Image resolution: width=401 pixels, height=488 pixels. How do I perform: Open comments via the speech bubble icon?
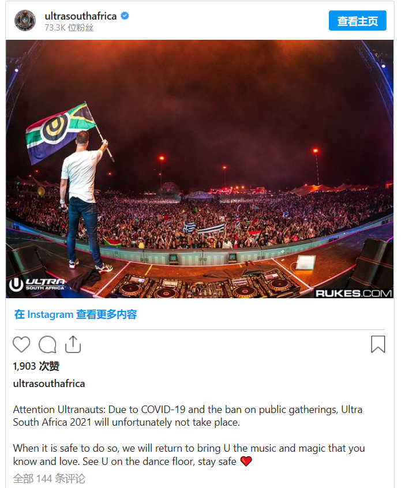47,344
